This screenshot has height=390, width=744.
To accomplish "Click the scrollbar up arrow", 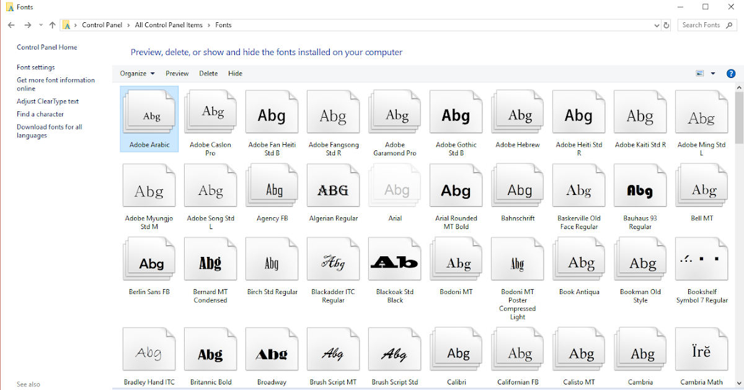I will (739, 89).
